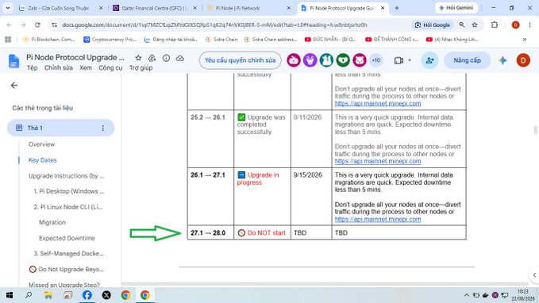Screen dimensions: 539x303
Task: Click the vertical document scrollbar thumb
Action: point(535,130)
